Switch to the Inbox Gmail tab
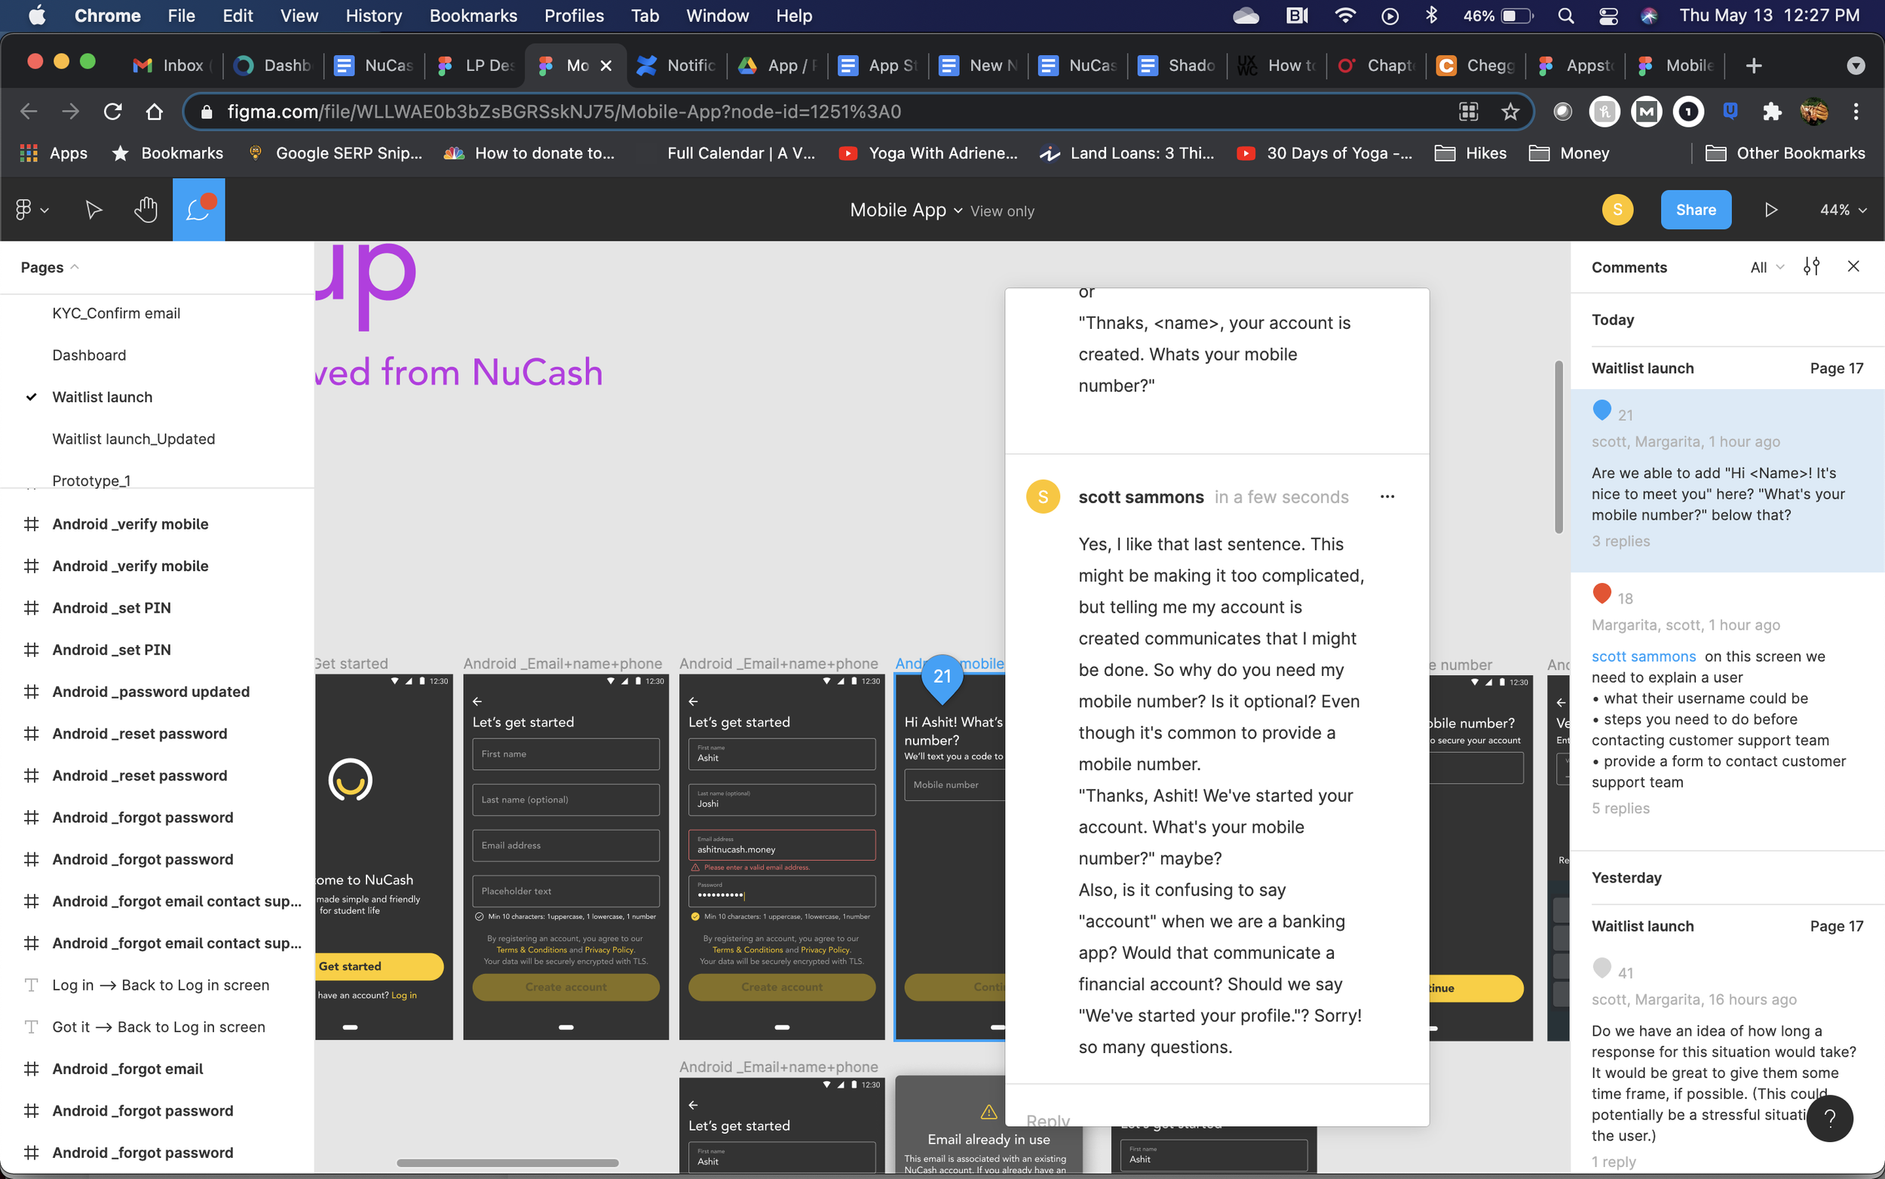1885x1179 pixels. click(x=170, y=66)
